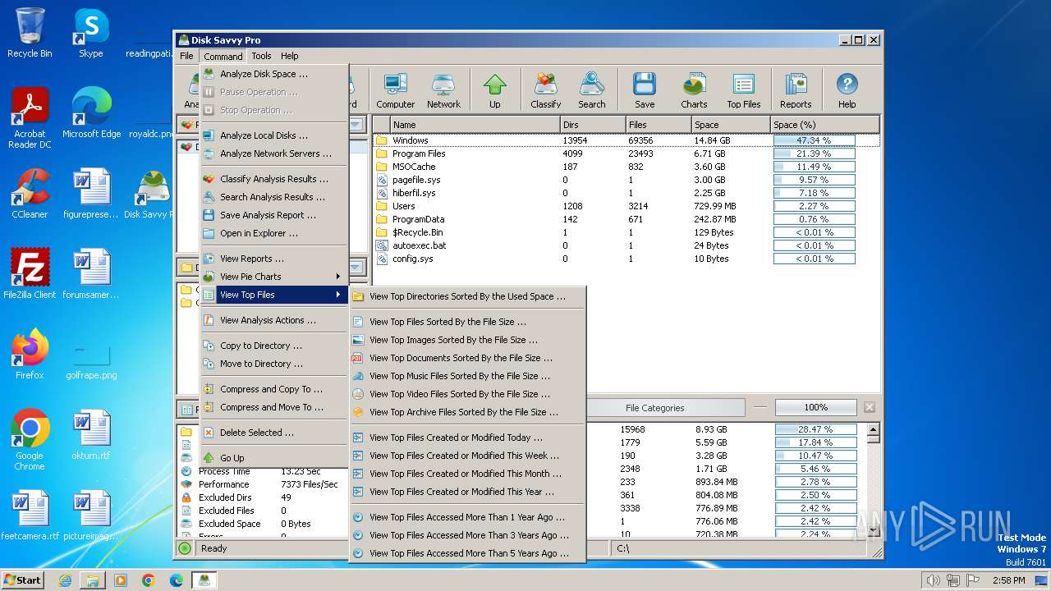
Task: Choose Go Up menu command
Action: pyautogui.click(x=274, y=458)
